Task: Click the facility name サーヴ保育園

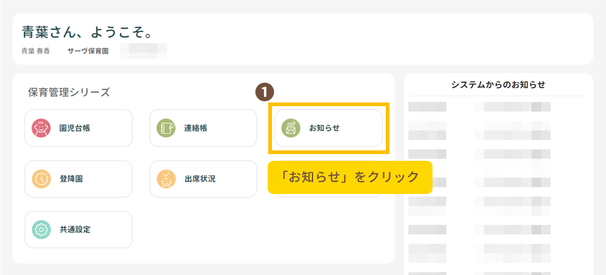Action: (88, 51)
